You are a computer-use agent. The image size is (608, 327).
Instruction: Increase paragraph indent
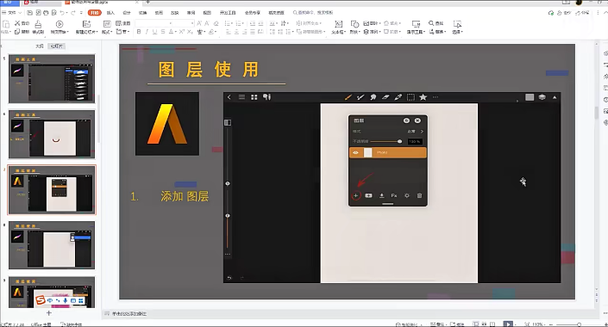[260, 23]
